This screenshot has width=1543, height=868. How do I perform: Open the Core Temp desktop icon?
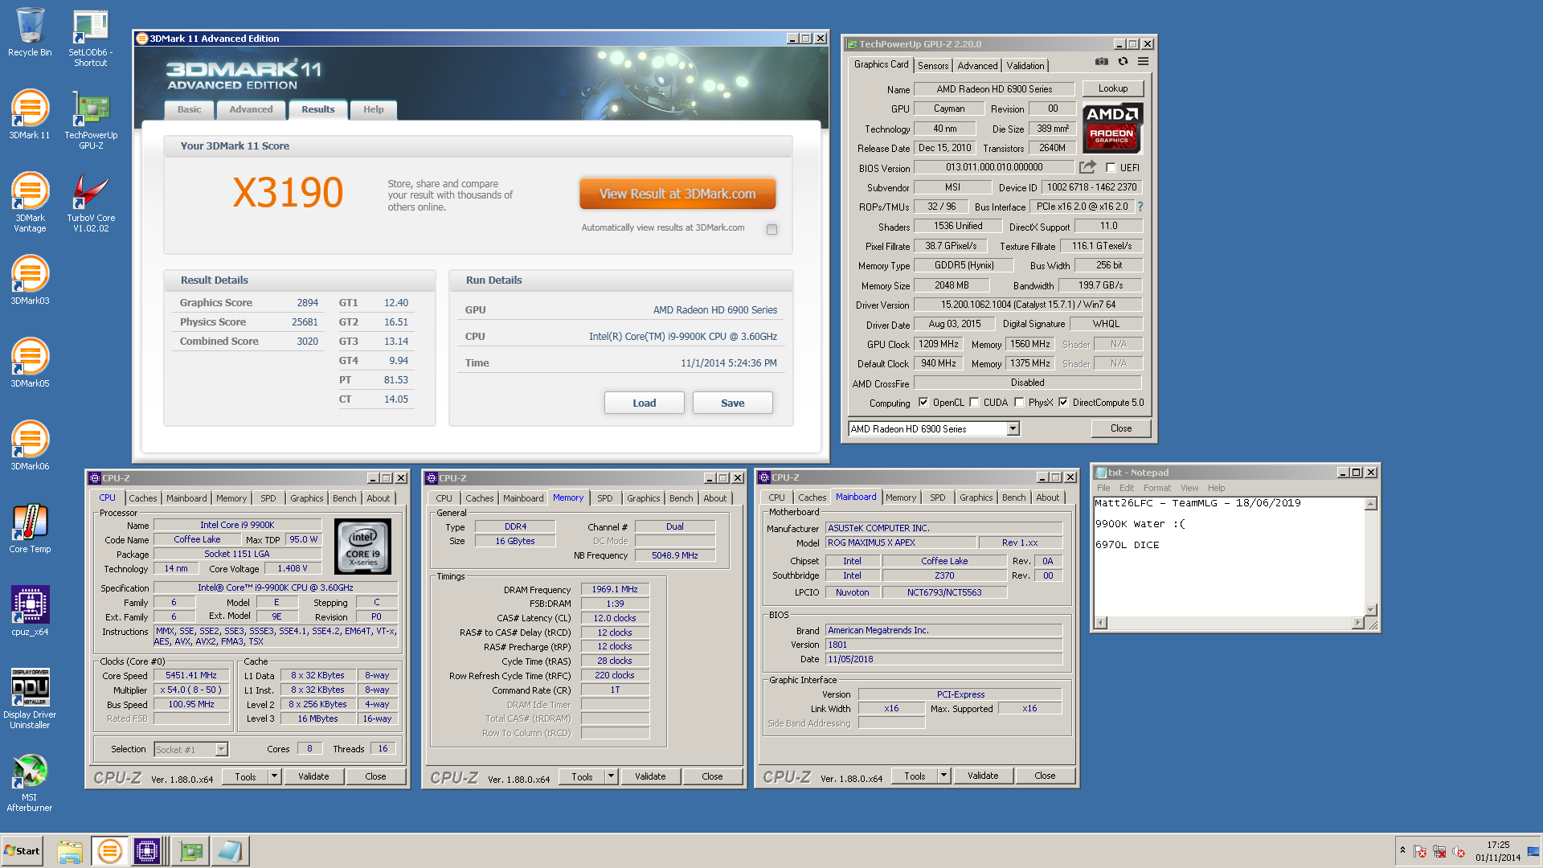tap(30, 529)
